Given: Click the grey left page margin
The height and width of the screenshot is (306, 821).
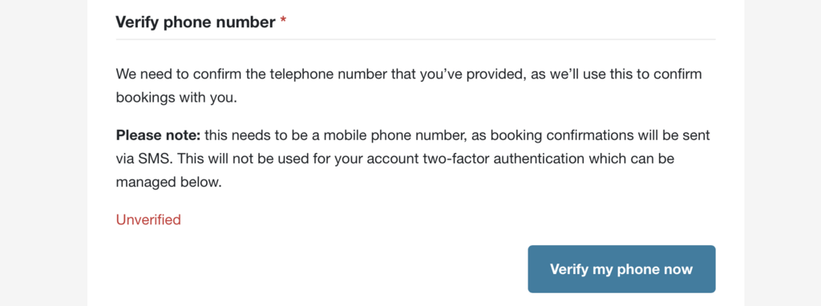Looking at the screenshot, I should tap(43, 153).
